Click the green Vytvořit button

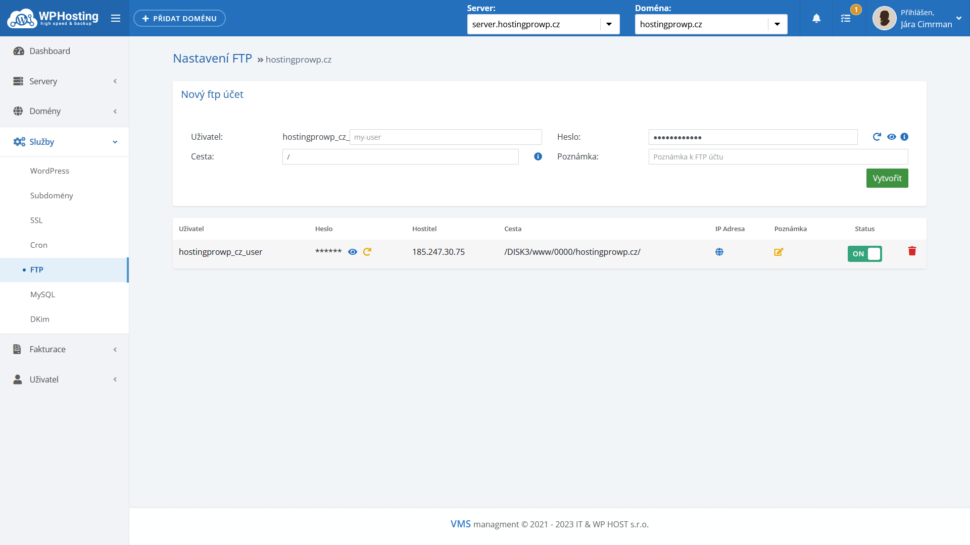click(x=887, y=178)
